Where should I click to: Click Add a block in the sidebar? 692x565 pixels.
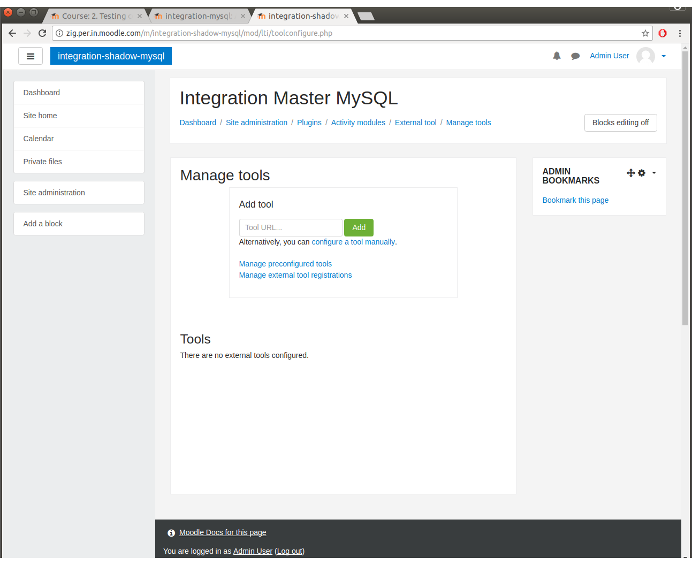pos(79,224)
